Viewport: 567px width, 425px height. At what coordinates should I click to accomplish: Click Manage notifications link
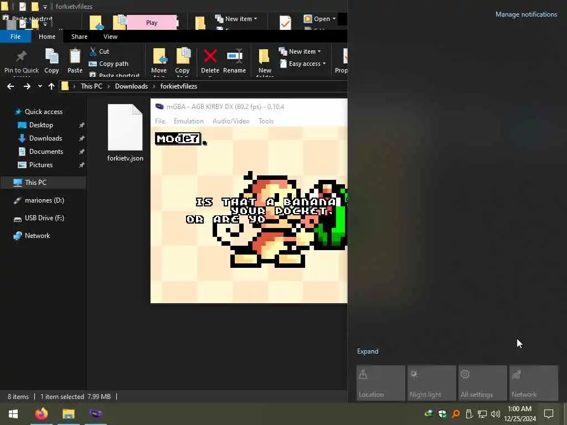(526, 14)
